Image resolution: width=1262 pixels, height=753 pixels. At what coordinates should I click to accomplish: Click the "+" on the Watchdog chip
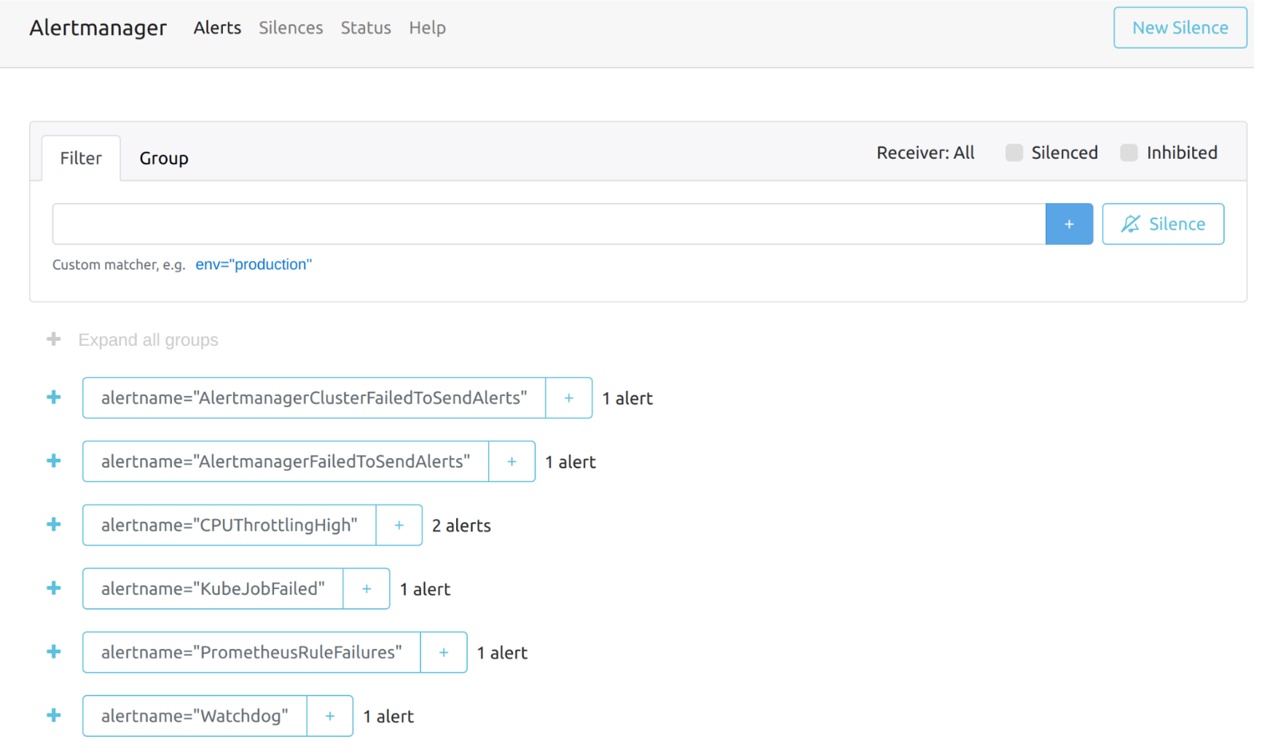click(329, 716)
